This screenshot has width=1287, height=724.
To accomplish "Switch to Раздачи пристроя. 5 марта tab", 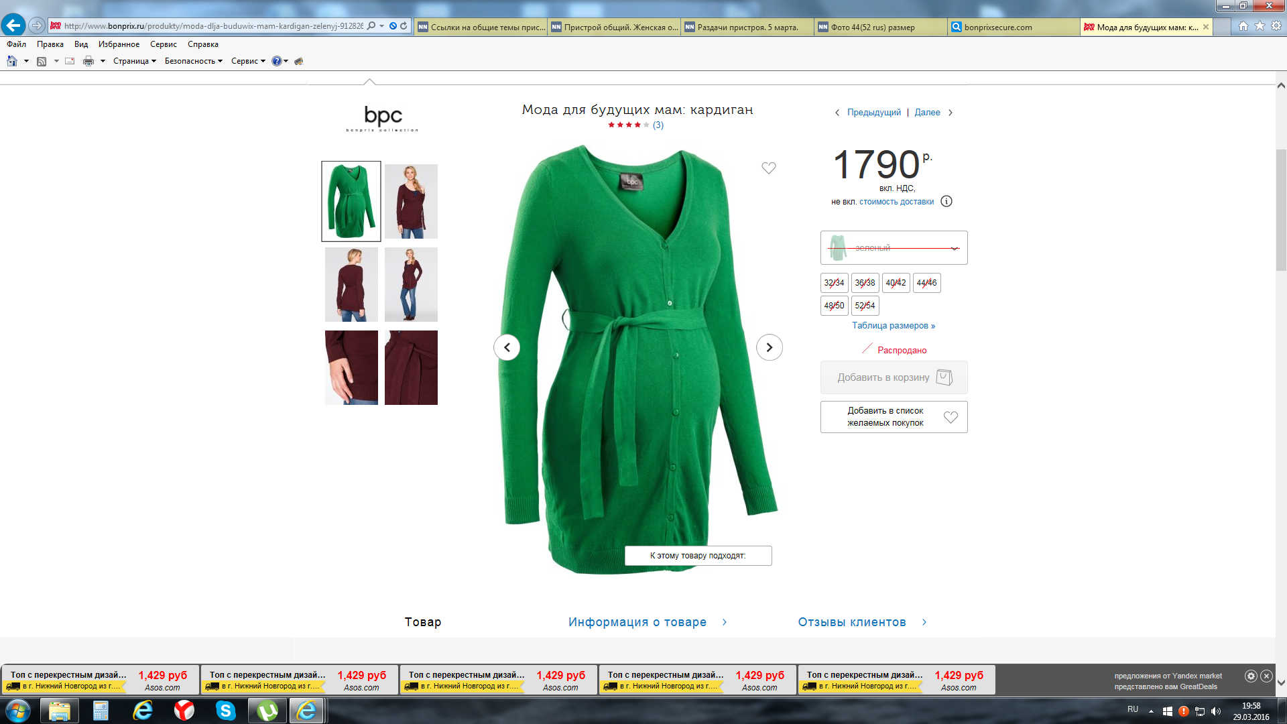I will [747, 27].
